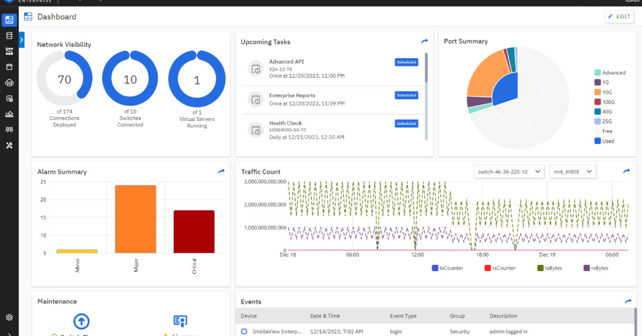Open settings gear icon at sidebar bottom
642x336 pixels.
9,317
